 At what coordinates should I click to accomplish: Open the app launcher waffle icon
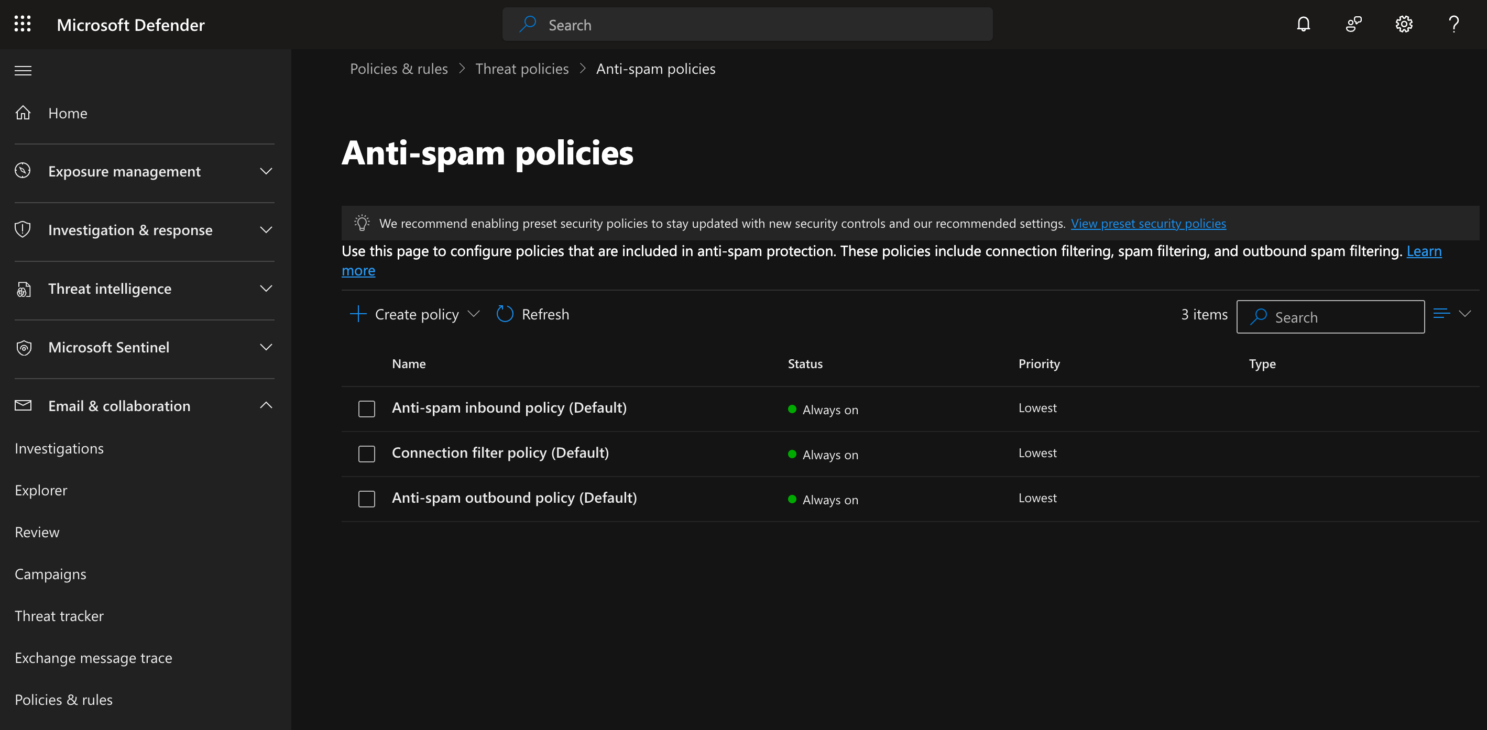pyautogui.click(x=23, y=24)
